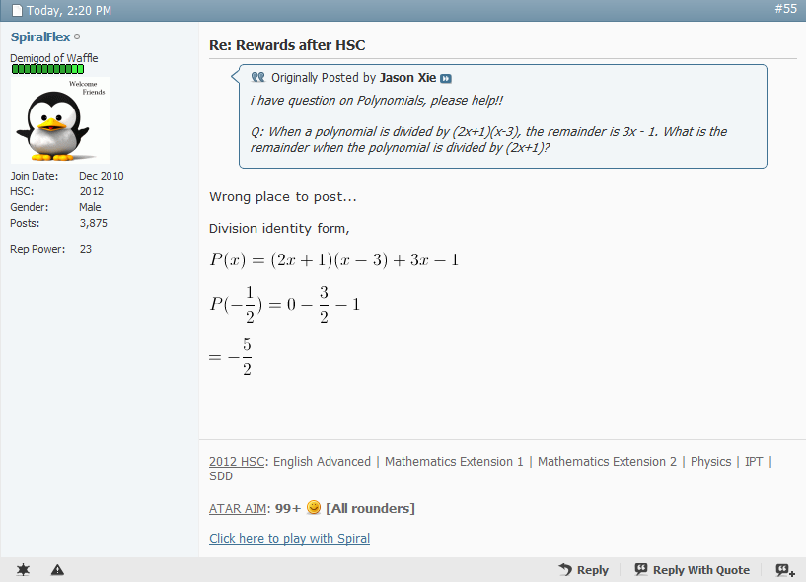Click the post document icon beside the date
The height and width of the screenshot is (582, 806).
click(17, 10)
